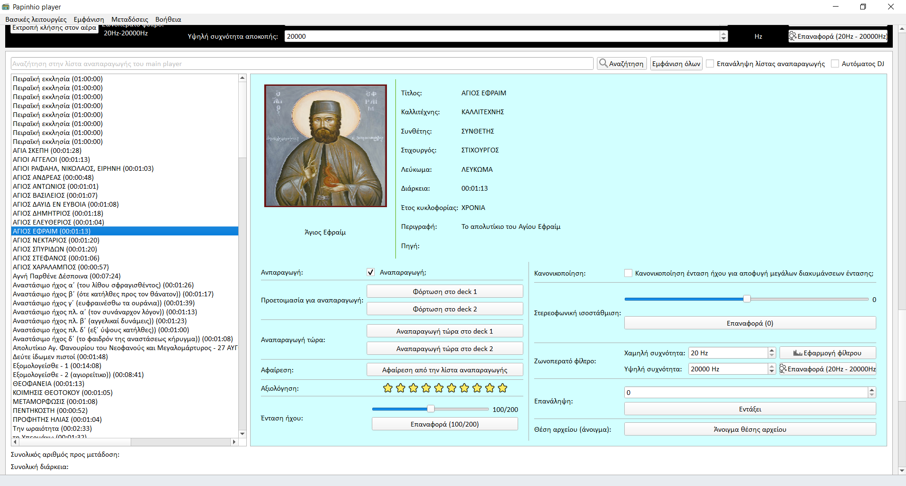
Task: Click the seventh rating star
Action: (464, 388)
